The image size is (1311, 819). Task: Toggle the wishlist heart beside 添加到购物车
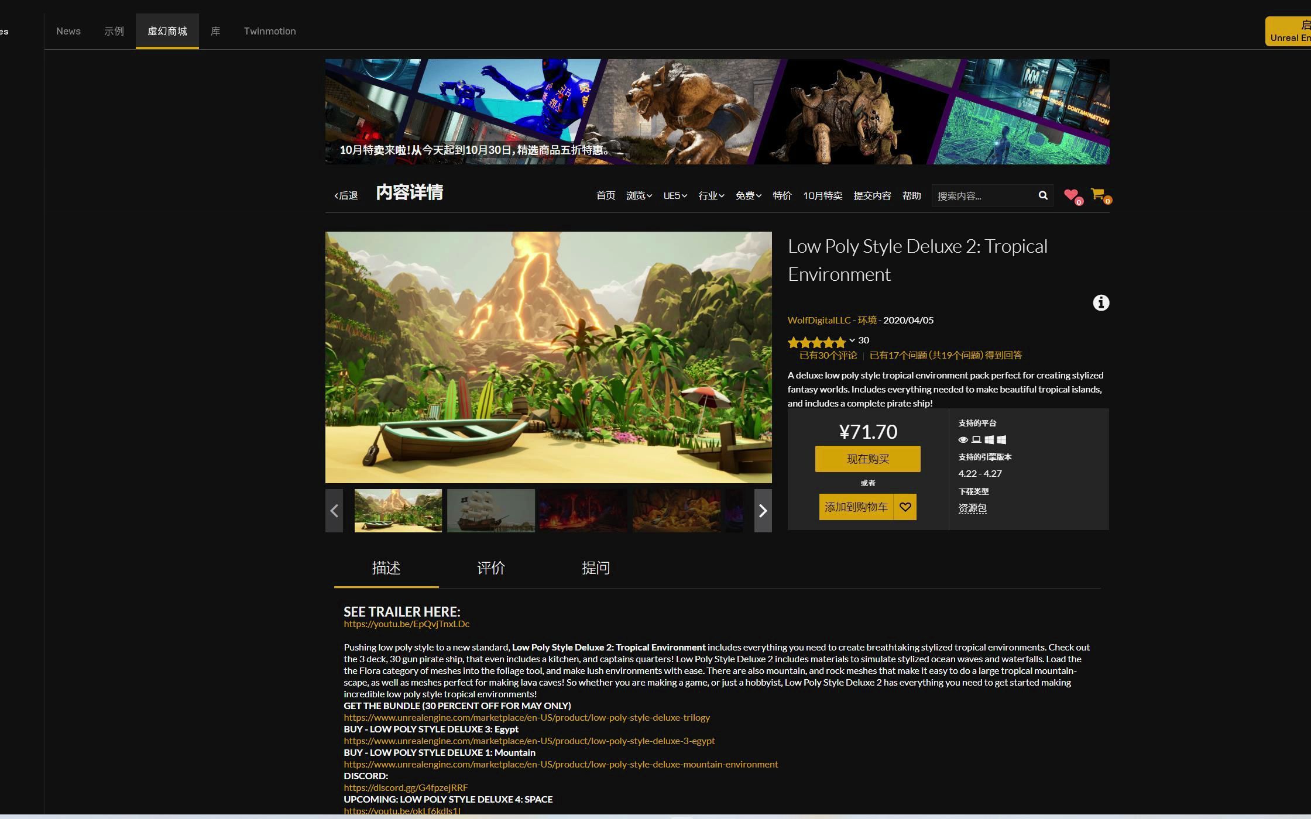point(905,507)
